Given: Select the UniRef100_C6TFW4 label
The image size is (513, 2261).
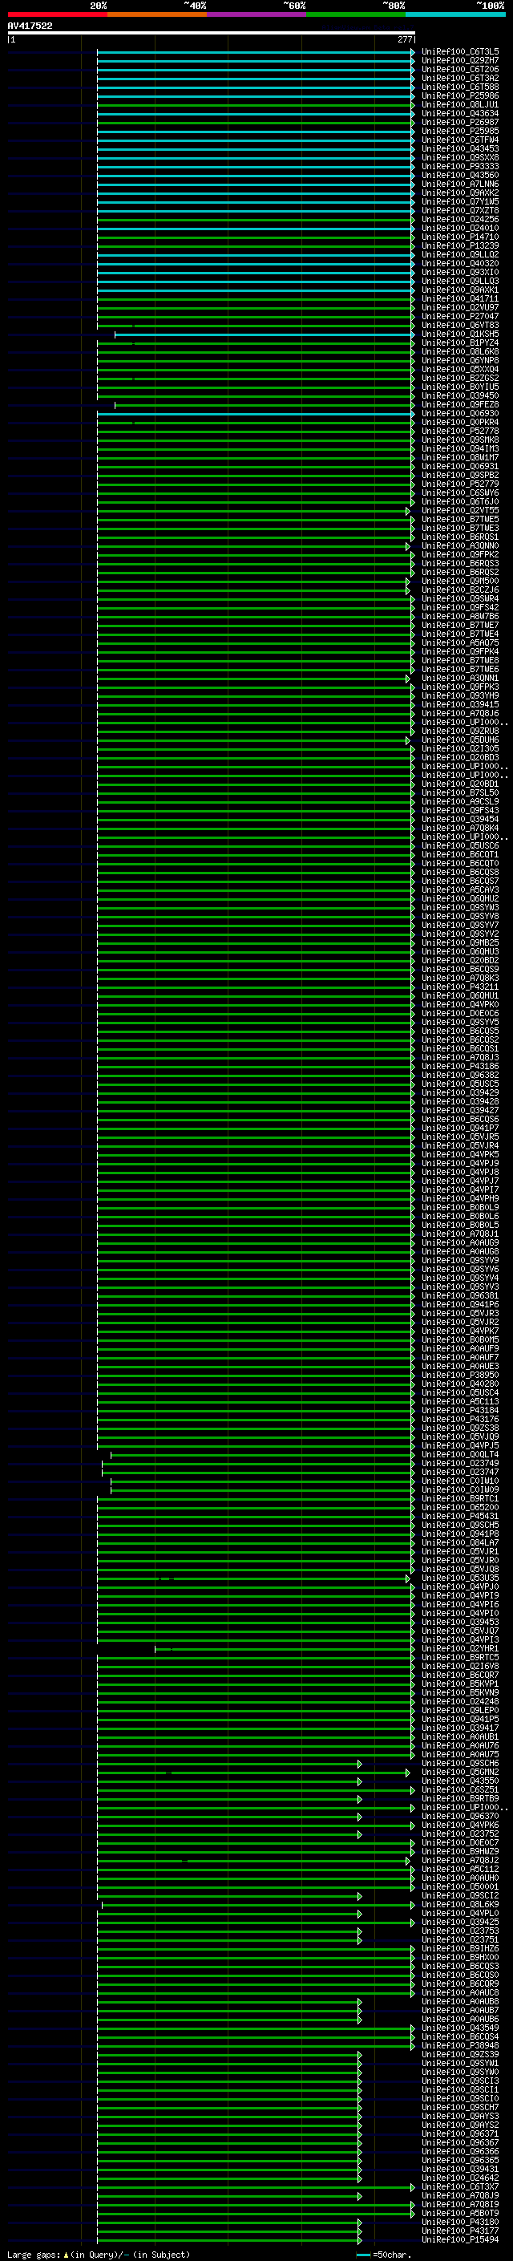Looking at the screenshot, I should coord(460,140).
